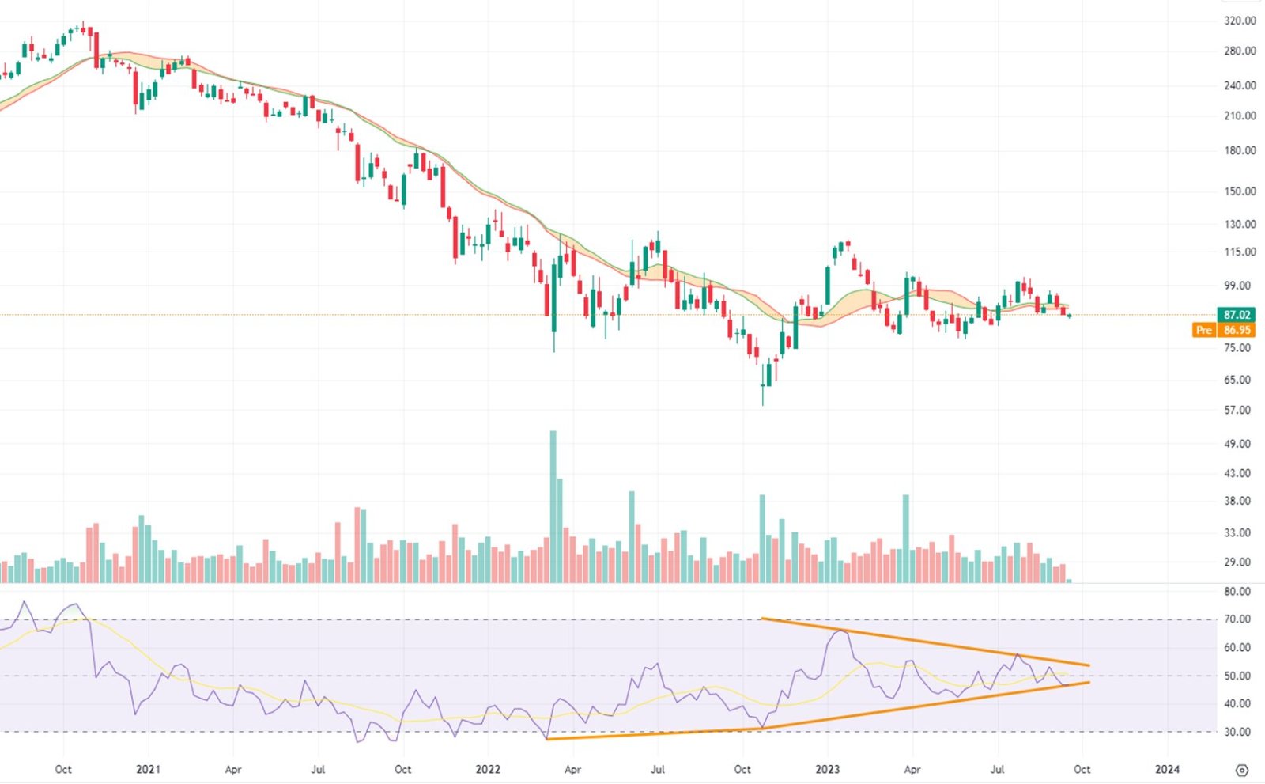Click the RSI 60.00 scale label
The image size is (1265, 784).
pos(1238,647)
